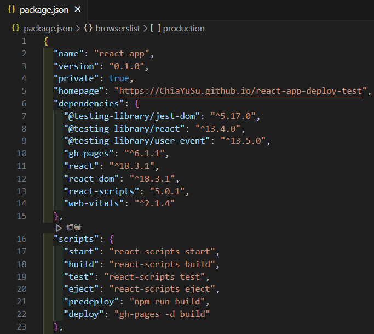This screenshot has width=374, height=334.
Task: Click the "name" key text
Action: (x=68, y=54)
